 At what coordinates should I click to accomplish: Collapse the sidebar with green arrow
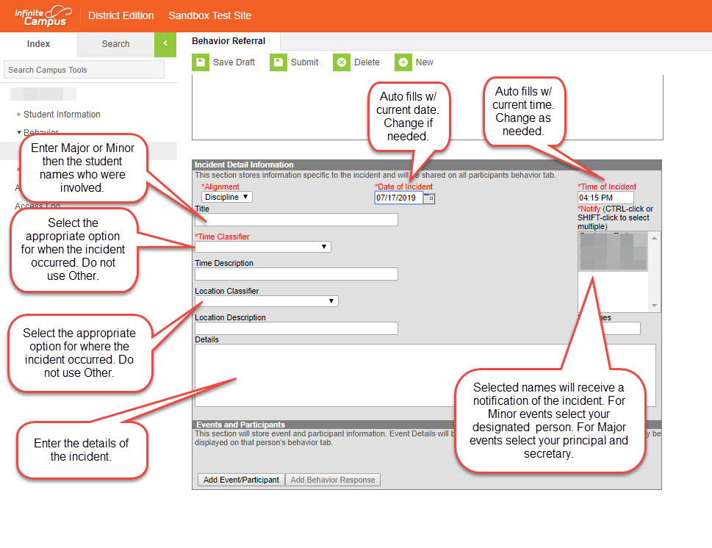pyautogui.click(x=165, y=44)
